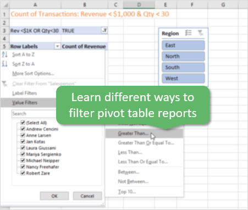Click the Region slicer title
The height and width of the screenshot is (210, 248).
coord(170,34)
